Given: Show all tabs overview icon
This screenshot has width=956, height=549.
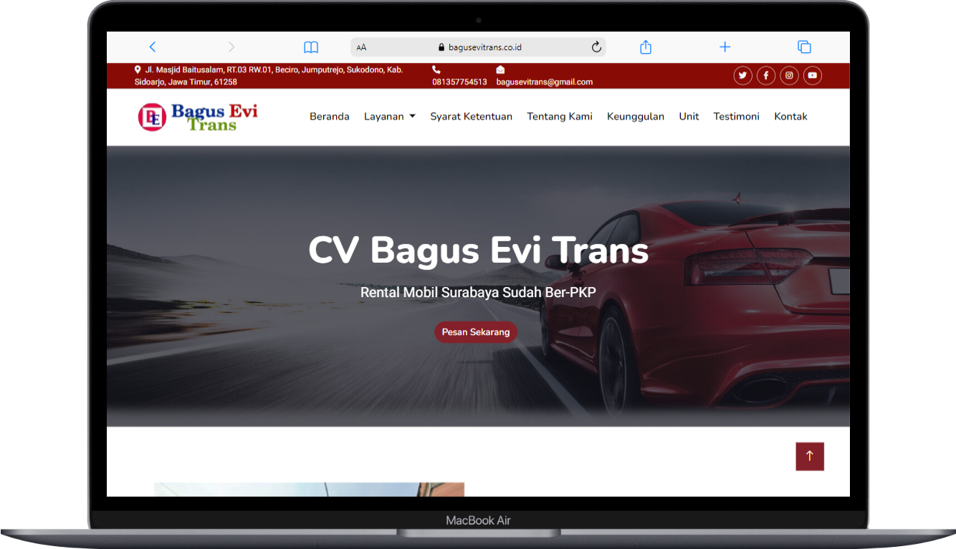Looking at the screenshot, I should [x=804, y=47].
